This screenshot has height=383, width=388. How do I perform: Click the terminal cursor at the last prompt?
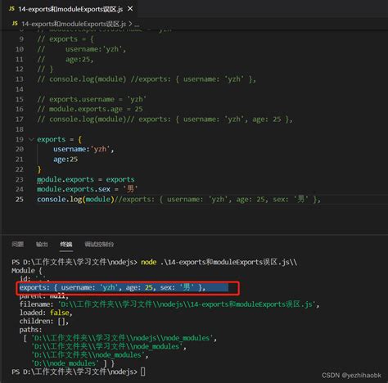(143, 372)
